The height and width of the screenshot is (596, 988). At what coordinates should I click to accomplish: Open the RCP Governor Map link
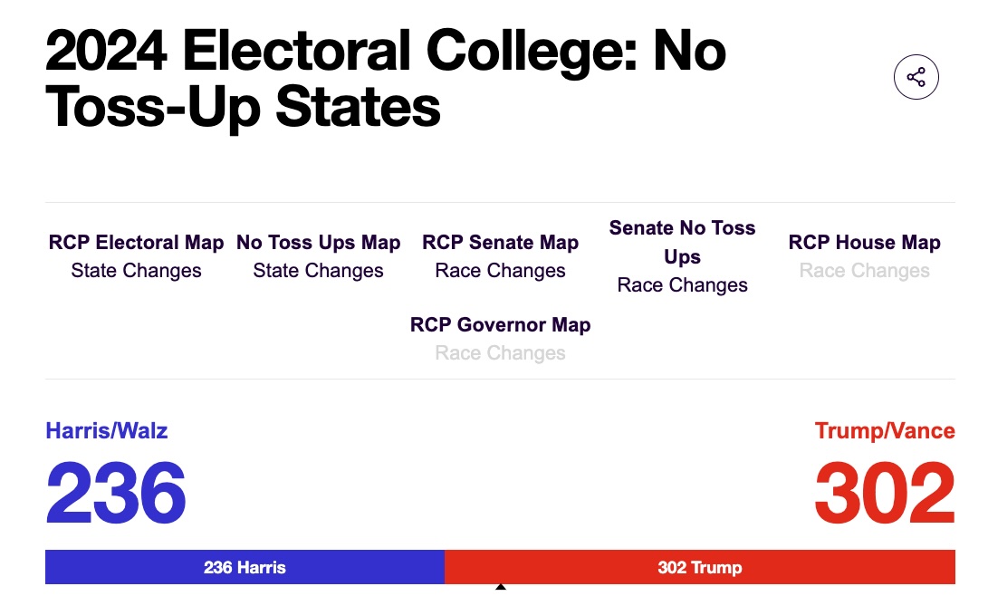tap(500, 325)
